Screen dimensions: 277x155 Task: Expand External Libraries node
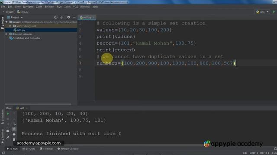pyautogui.click(x=7, y=34)
